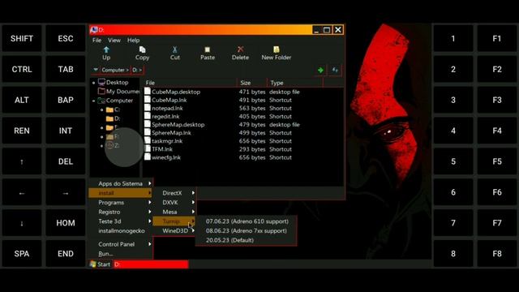Click the Delete red X icon

240,49
